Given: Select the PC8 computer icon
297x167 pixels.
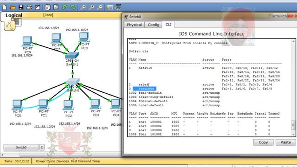Looking at the screenshot, I should pos(84,37).
